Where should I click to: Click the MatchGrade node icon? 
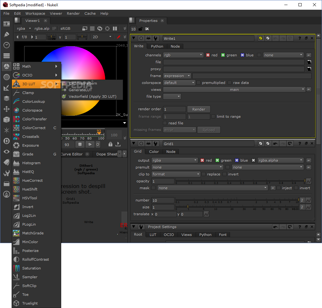tap(16, 233)
